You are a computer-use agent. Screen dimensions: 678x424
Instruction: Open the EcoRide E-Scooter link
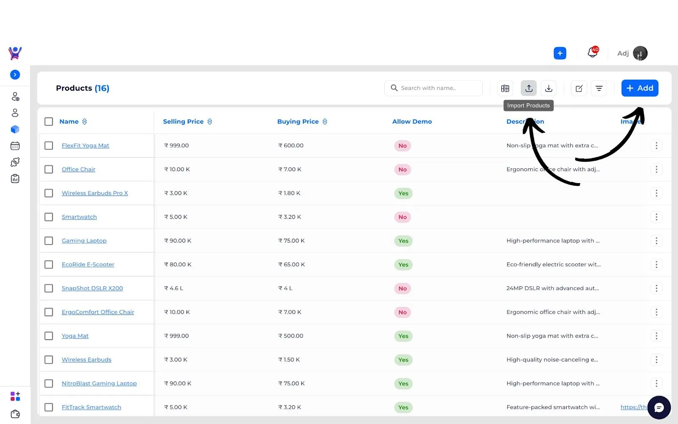[88, 265]
